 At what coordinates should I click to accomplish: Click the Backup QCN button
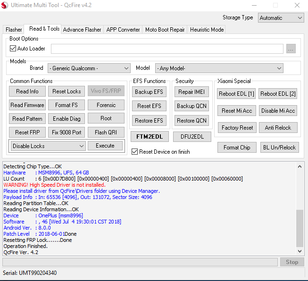pyautogui.click(x=191, y=106)
